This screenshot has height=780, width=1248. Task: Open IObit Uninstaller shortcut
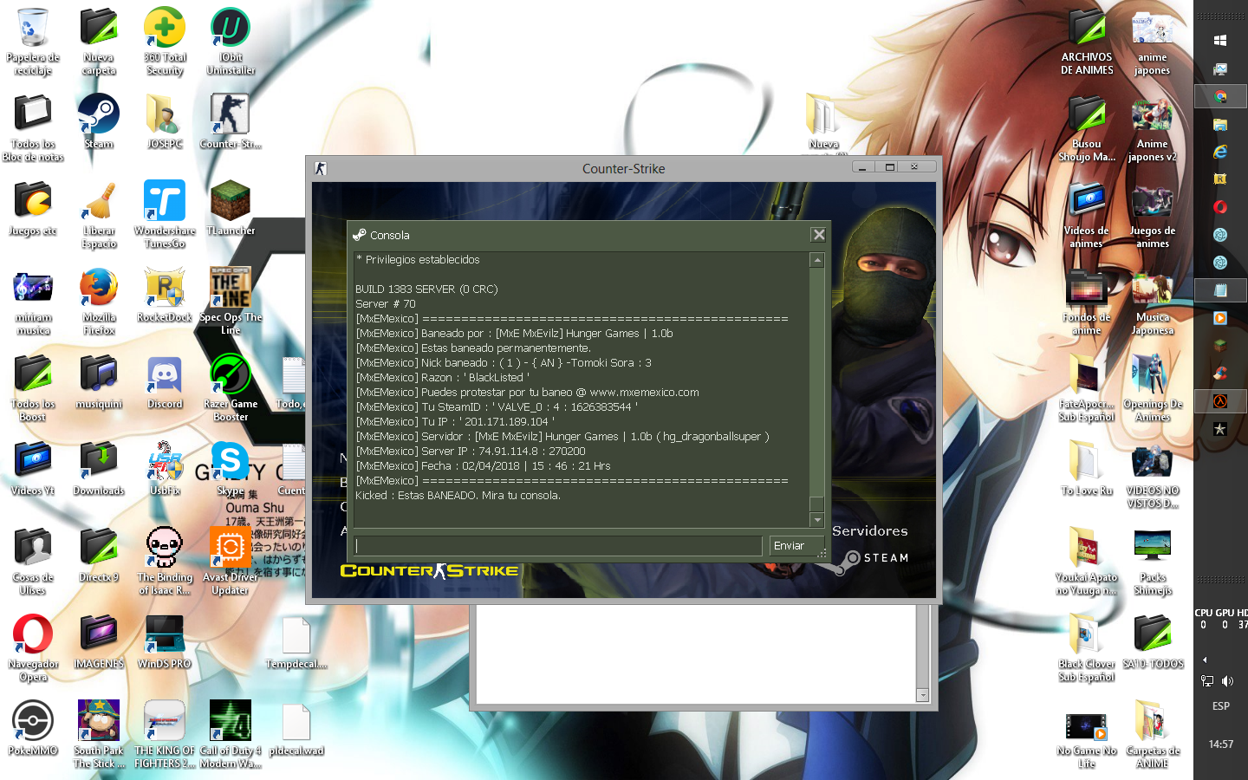[231, 41]
